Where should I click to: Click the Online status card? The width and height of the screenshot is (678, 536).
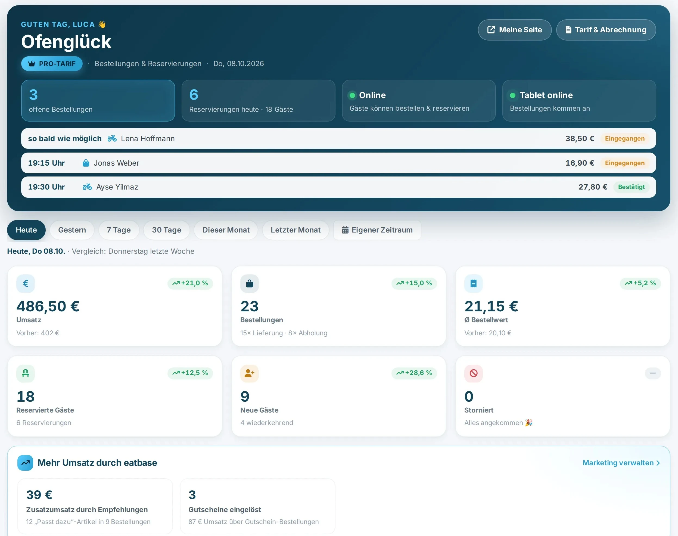(419, 100)
